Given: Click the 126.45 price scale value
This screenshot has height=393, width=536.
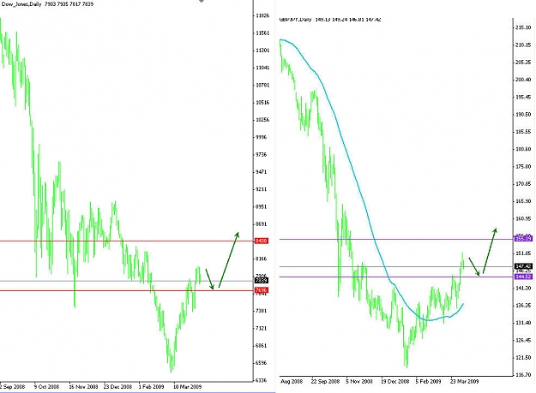Looking at the screenshot, I should click(523, 340).
